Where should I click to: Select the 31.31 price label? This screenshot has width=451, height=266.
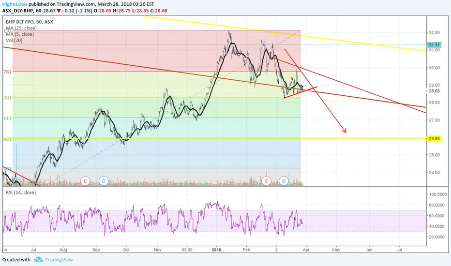[434, 45]
